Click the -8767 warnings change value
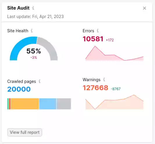155x144 pixels. coord(115,89)
